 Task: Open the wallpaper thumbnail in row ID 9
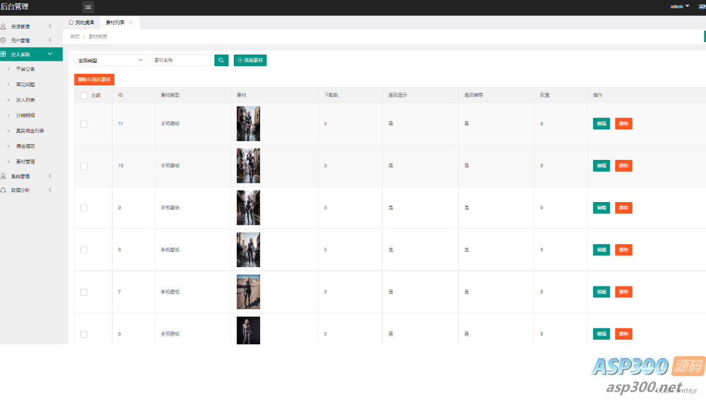pos(248,208)
